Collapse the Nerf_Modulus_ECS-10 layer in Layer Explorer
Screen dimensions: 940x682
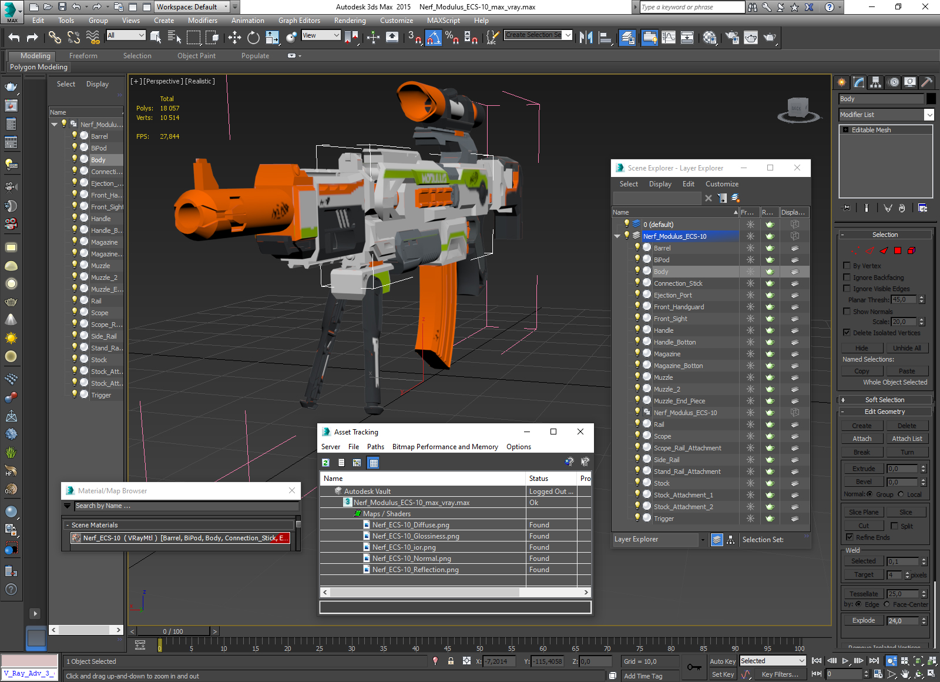click(617, 236)
